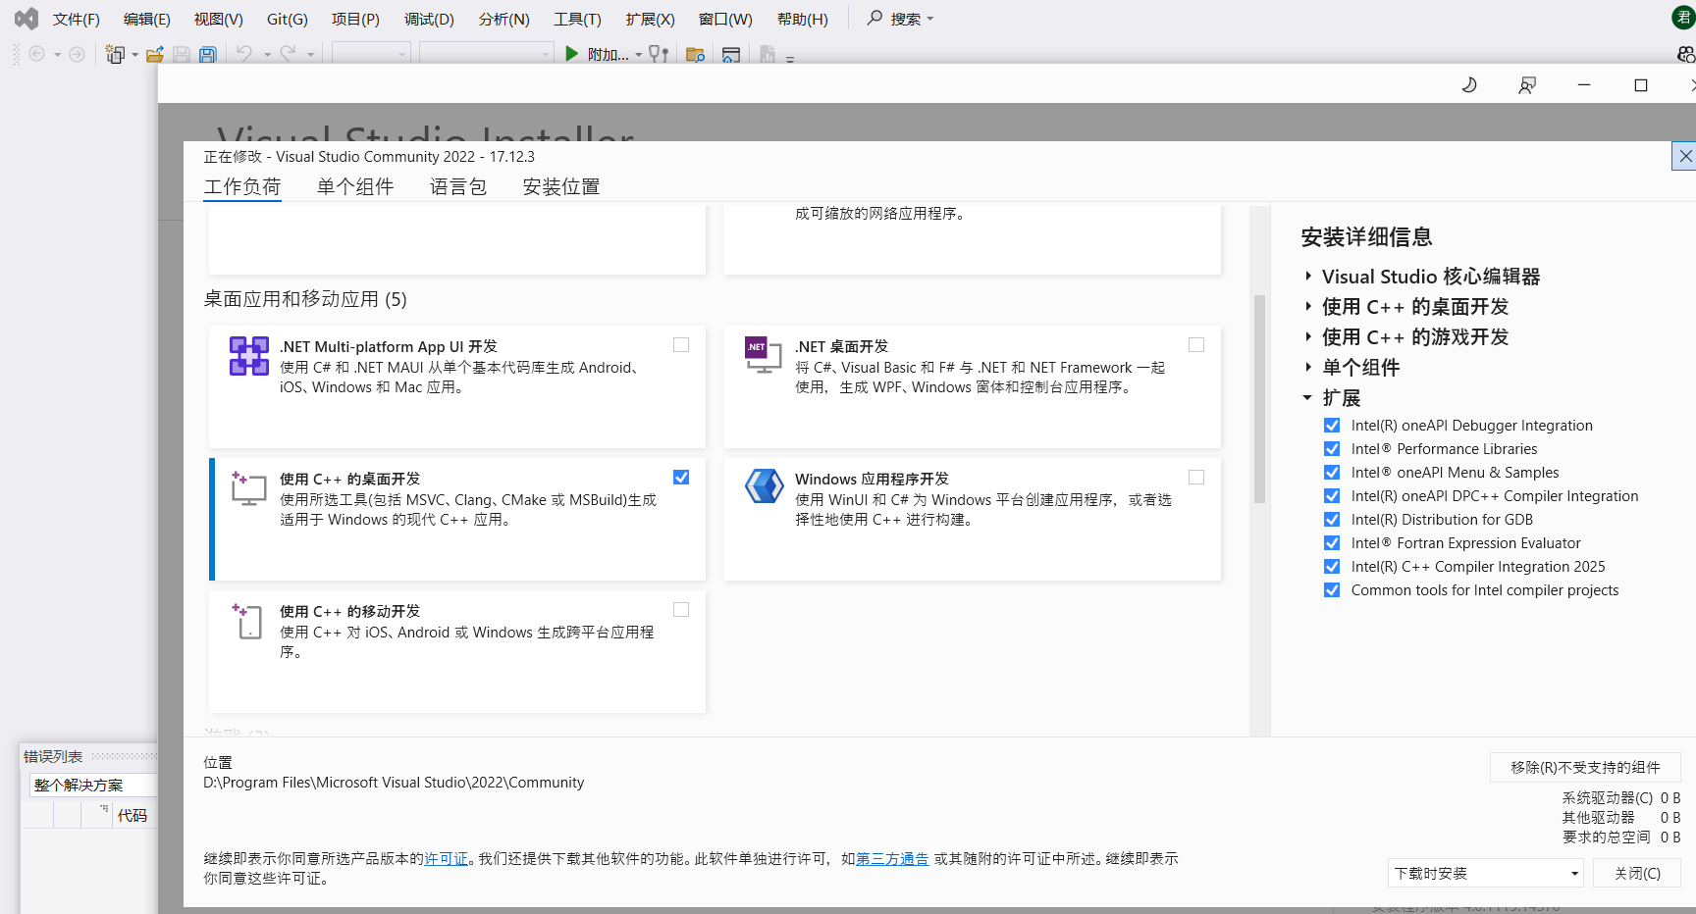Click the .NET MAUI workload icon
The height and width of the screenshot is (914, 1696).
[249, 356]
